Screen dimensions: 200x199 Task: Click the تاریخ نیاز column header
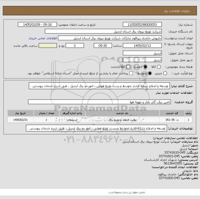[20, 113]
